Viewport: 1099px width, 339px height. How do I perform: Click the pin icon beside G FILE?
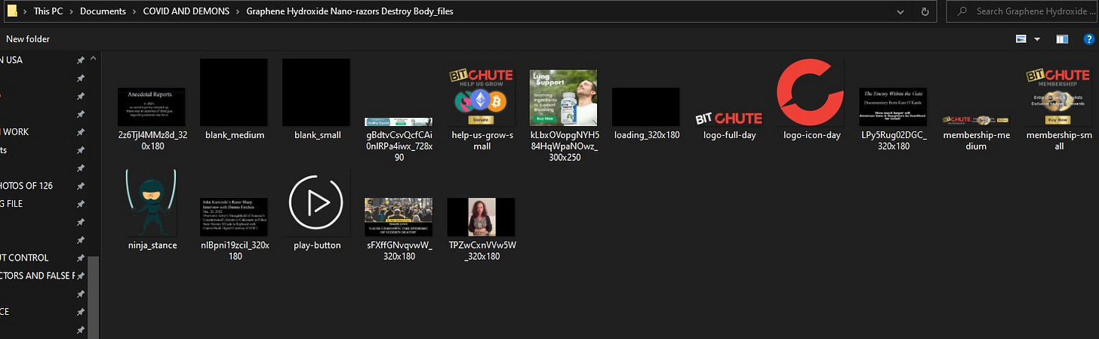coord(80,204)
